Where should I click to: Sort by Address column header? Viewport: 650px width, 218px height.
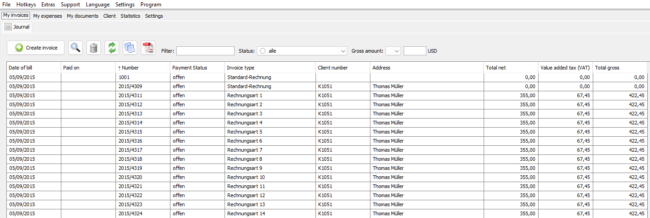point(427,68)
